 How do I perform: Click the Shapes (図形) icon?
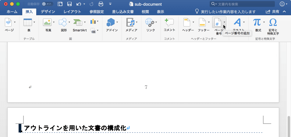coord(63,23)
